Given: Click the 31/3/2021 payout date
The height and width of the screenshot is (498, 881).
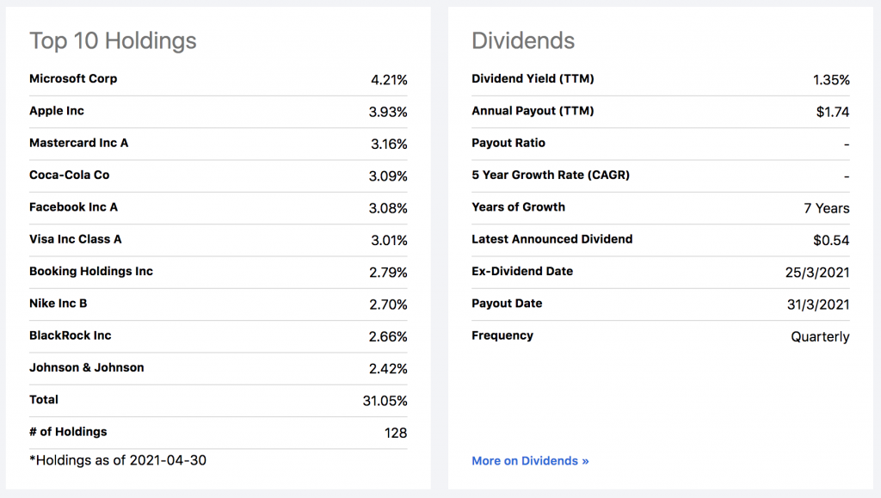Looking at the screenshot, I should [x=818, y=304].
